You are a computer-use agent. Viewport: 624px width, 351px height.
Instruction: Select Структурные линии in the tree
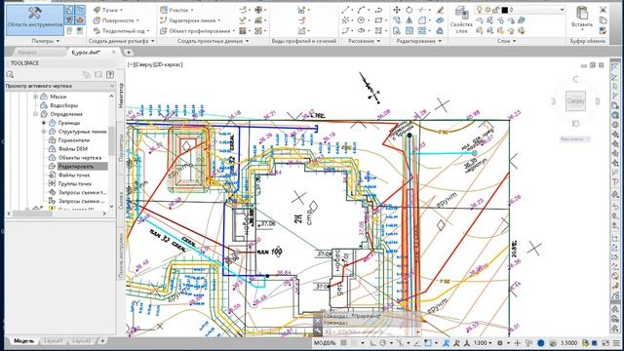pyautogui.click(x=82, y=132)
